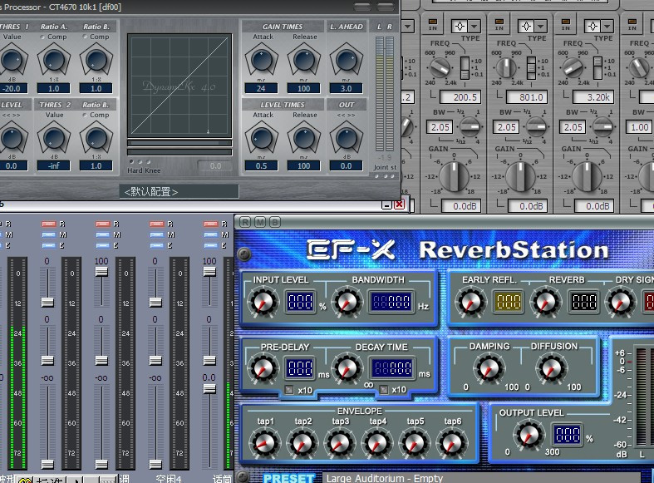654x483 pixels.
Task: Mute the 话筒 channel with M button
Action: pos(210,234)
